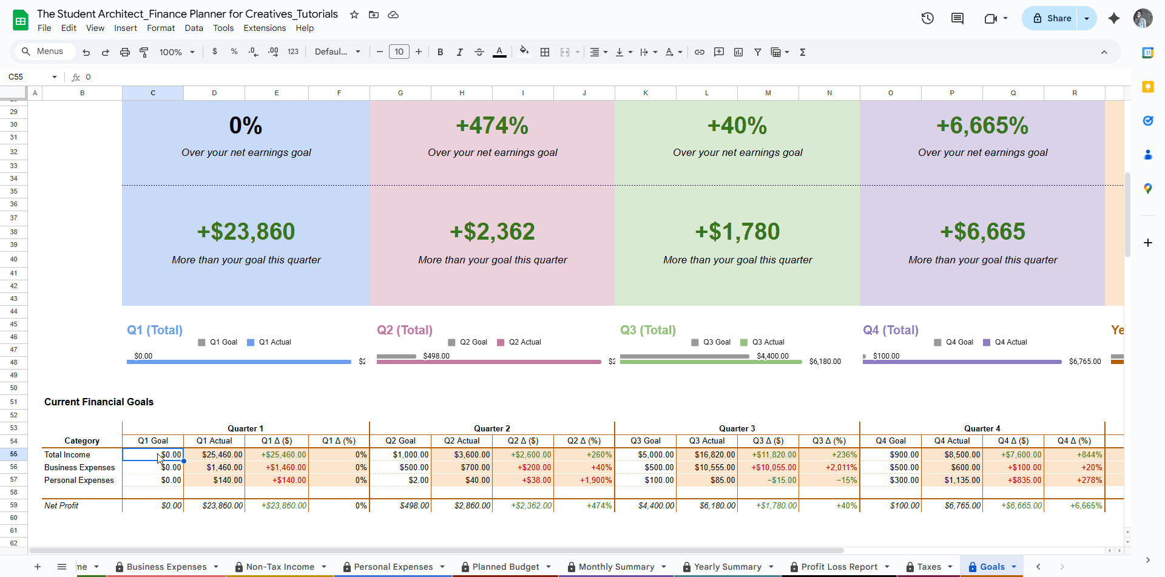Image resolution: width=1165 pixels, height=577 pixels.
Task: Open the Google Meet call button
Action: point(996,18)
